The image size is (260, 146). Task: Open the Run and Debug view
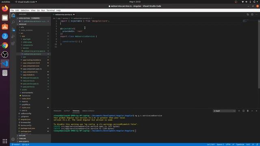pos(13,36)
